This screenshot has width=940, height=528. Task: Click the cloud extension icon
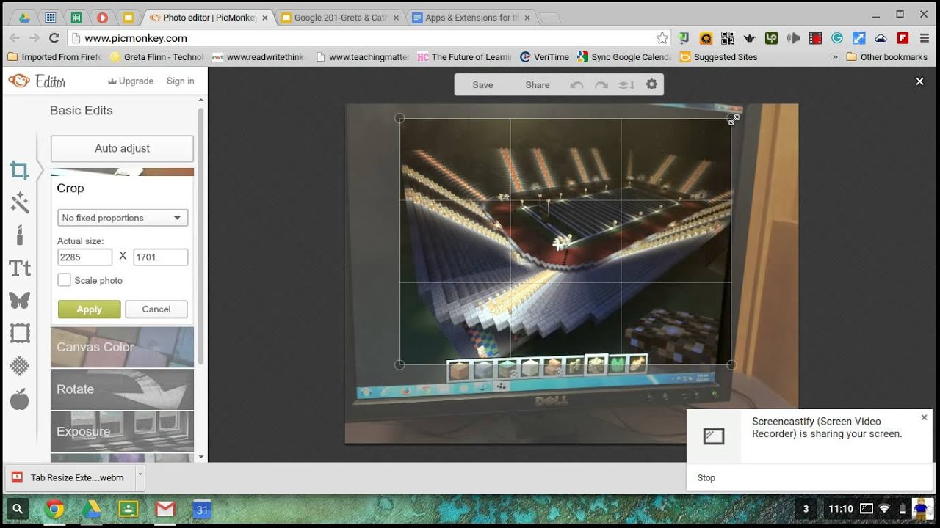881,38
